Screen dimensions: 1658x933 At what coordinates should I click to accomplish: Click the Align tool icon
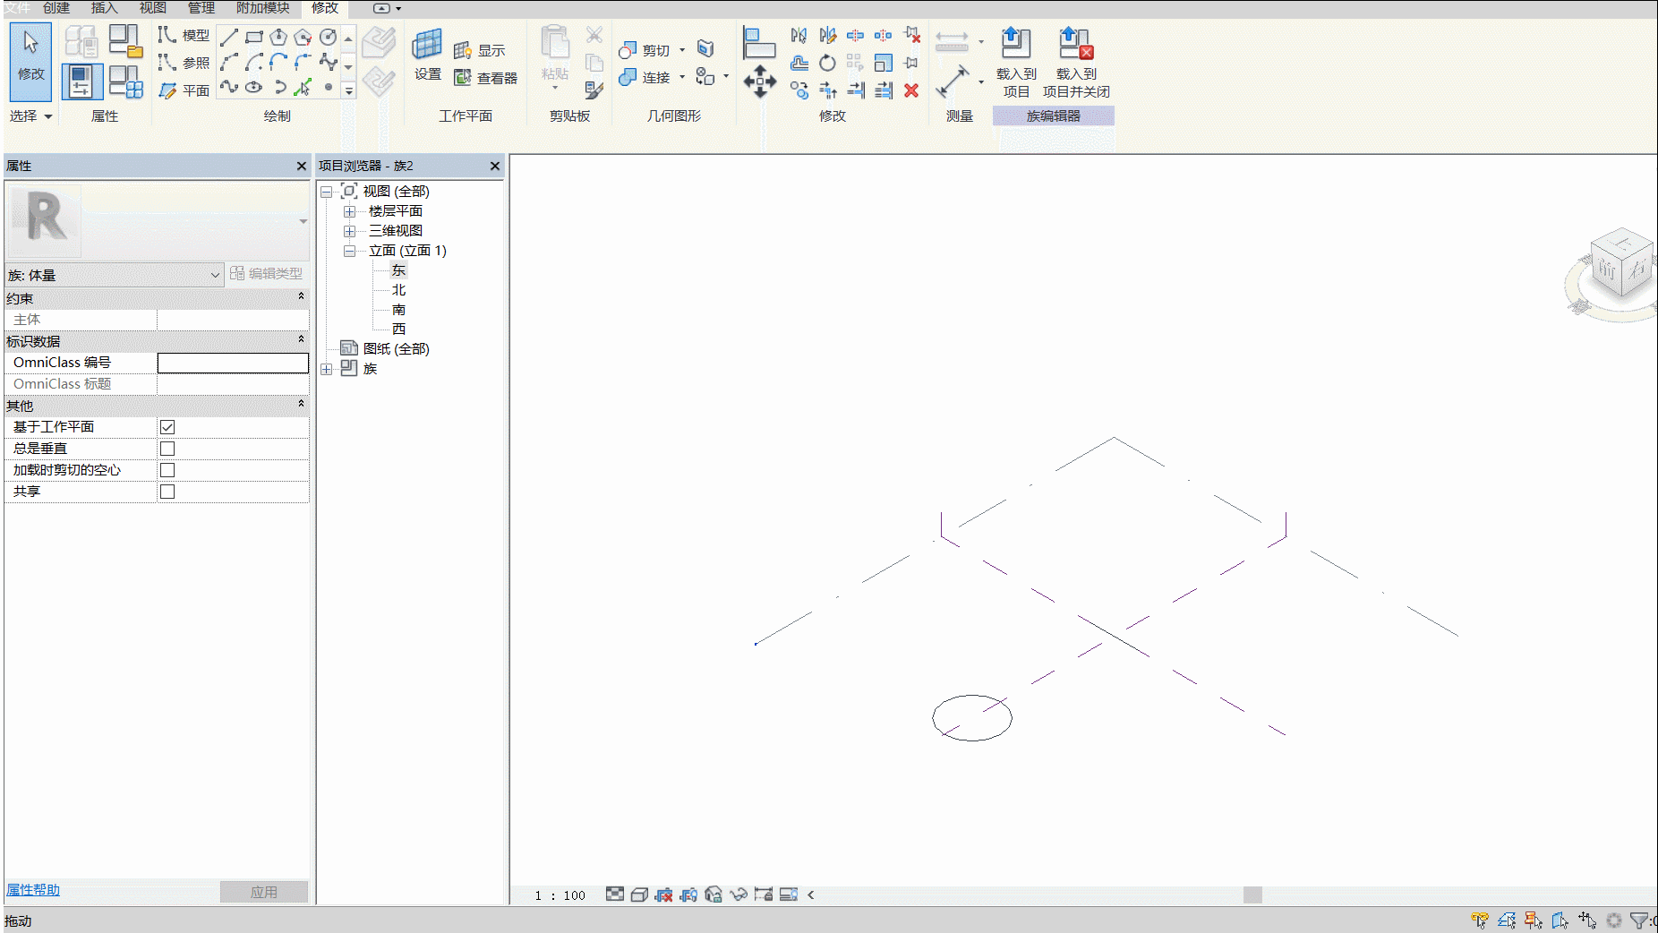(759, 42)
